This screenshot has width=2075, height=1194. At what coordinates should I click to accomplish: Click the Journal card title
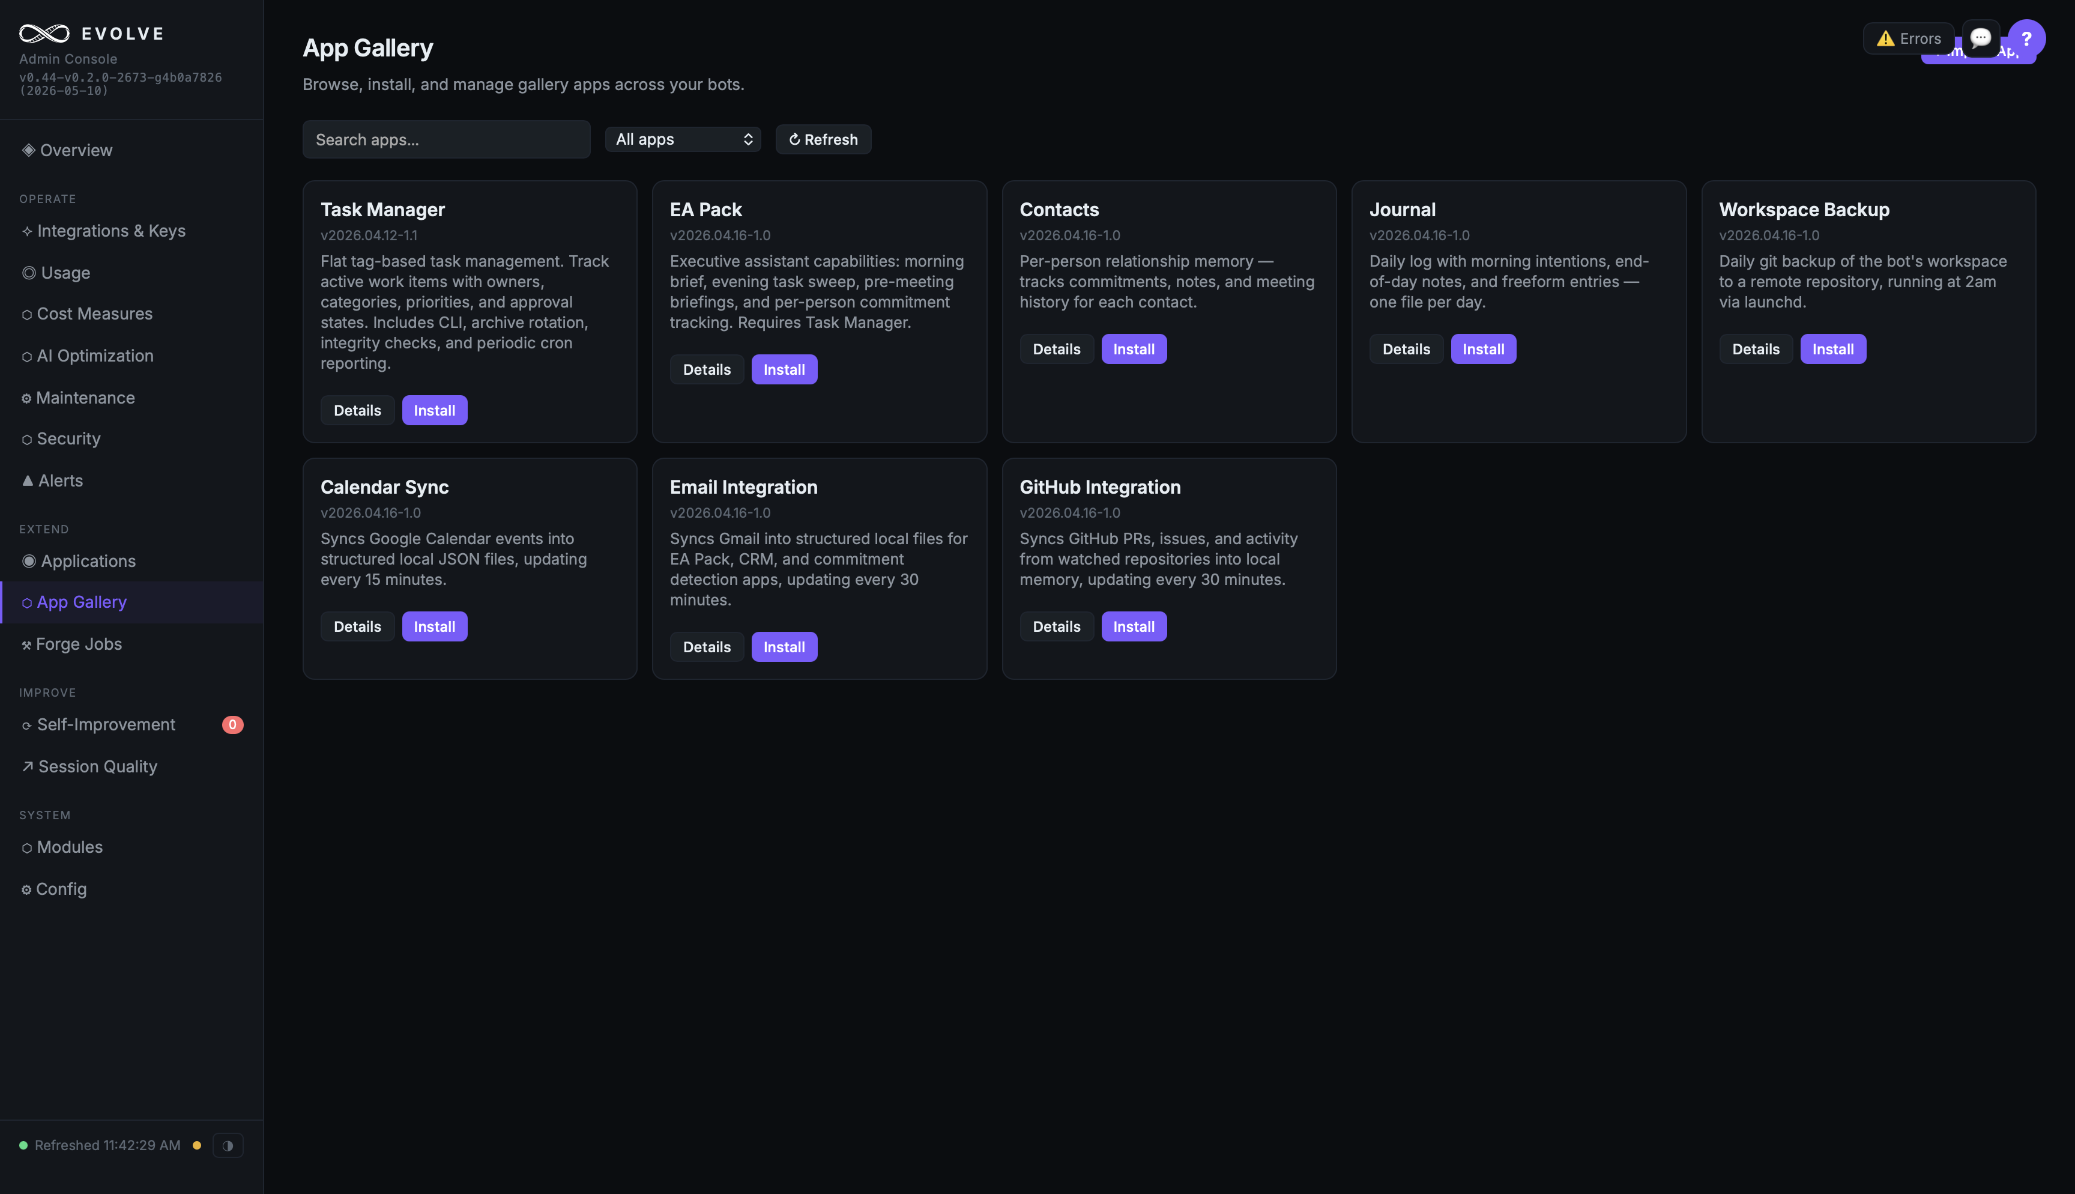coord(1402,209)
